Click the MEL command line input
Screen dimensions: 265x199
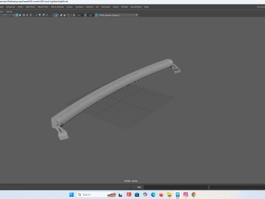[x=176, y=187]
